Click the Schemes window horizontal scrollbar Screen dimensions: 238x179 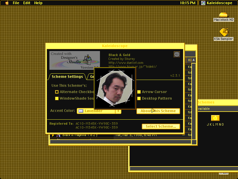pos(184,168)
